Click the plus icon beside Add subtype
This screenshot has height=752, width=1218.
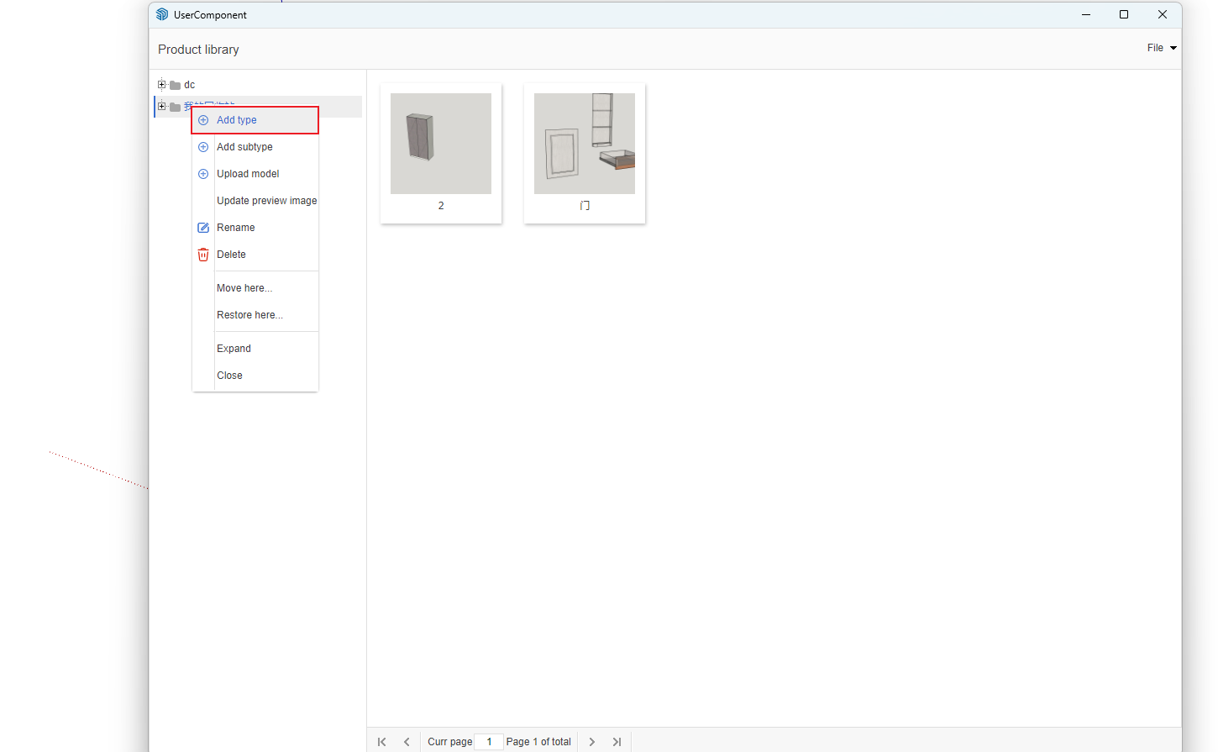click(203, 147)
